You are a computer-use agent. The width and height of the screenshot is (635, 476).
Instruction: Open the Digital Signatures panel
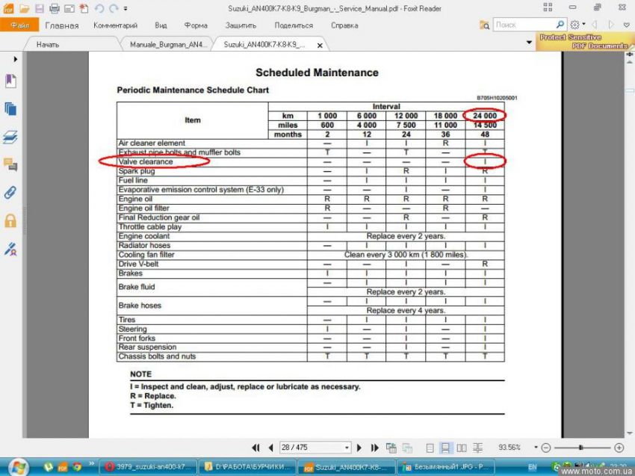tap(10, 248)
